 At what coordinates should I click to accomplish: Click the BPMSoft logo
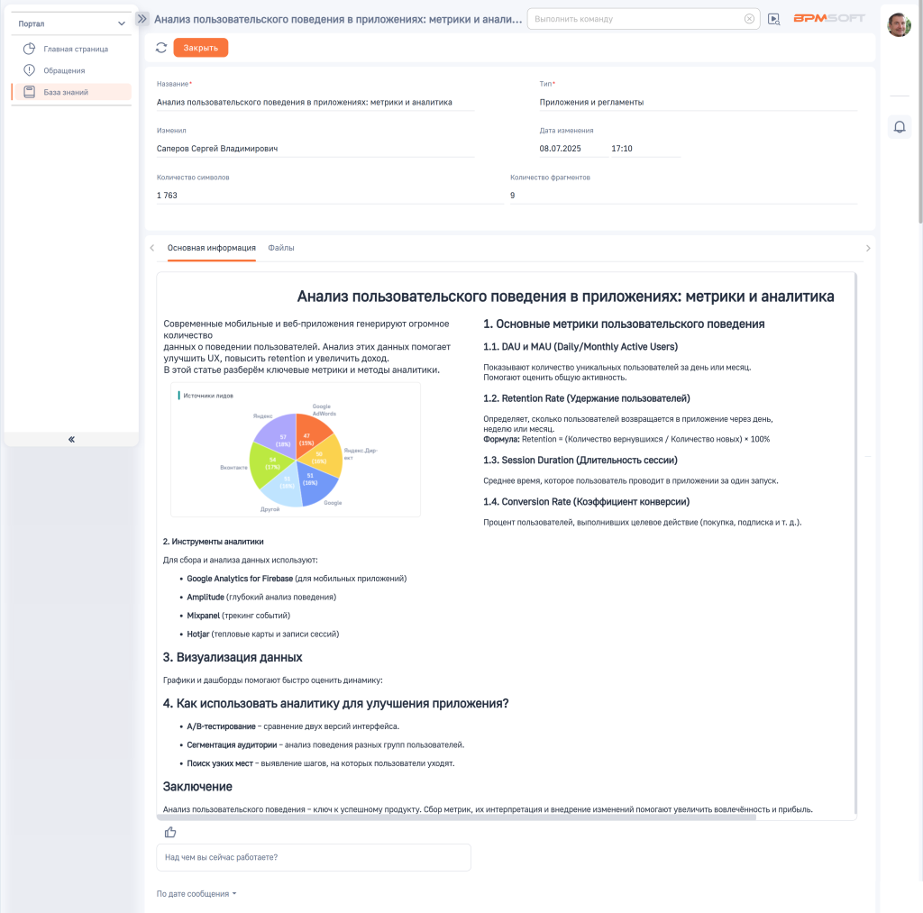[x=829, y=18]
